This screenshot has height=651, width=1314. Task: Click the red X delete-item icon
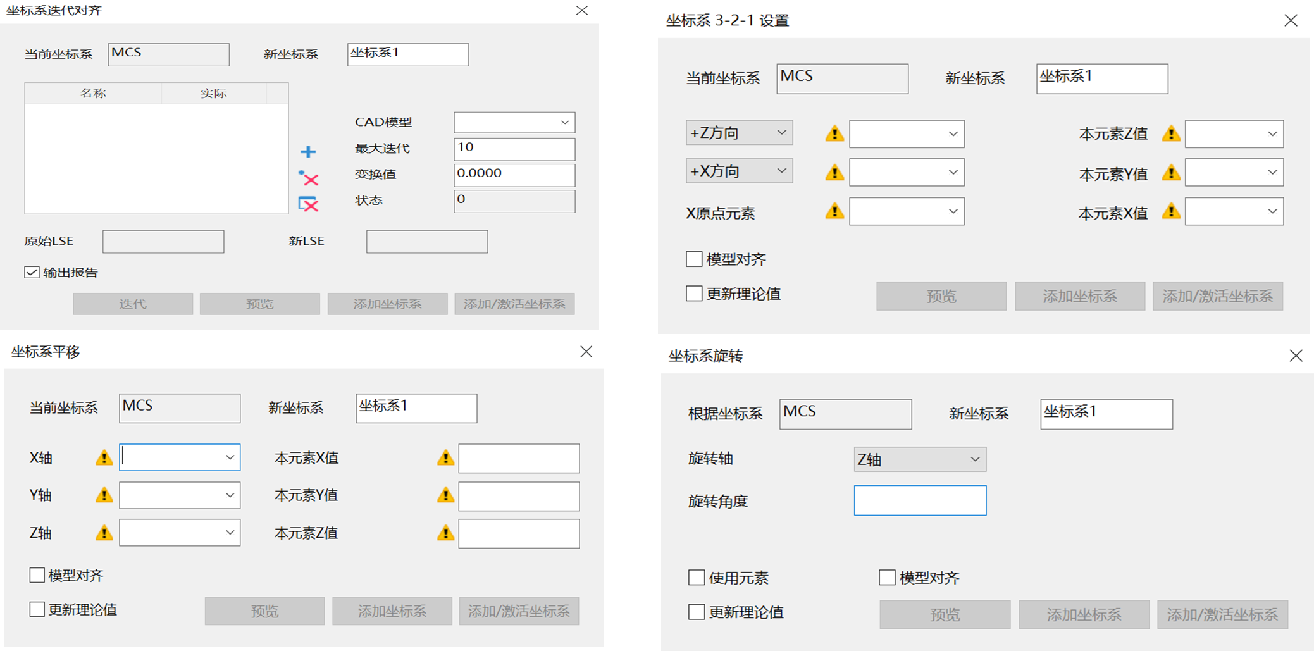tap(309, 179)
